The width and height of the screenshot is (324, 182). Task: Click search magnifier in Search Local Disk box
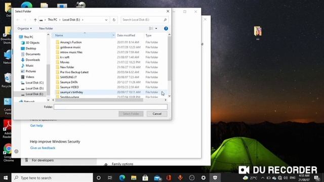click(165, 20)
